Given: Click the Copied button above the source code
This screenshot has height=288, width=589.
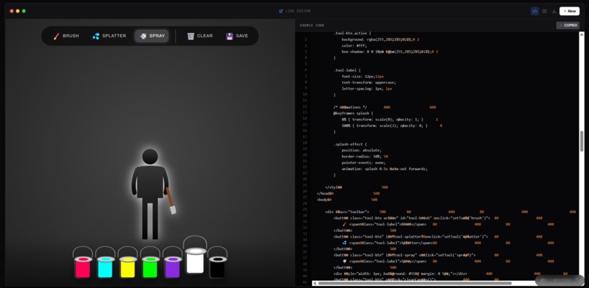Looking at the screenshot, I should pos(568,25).
